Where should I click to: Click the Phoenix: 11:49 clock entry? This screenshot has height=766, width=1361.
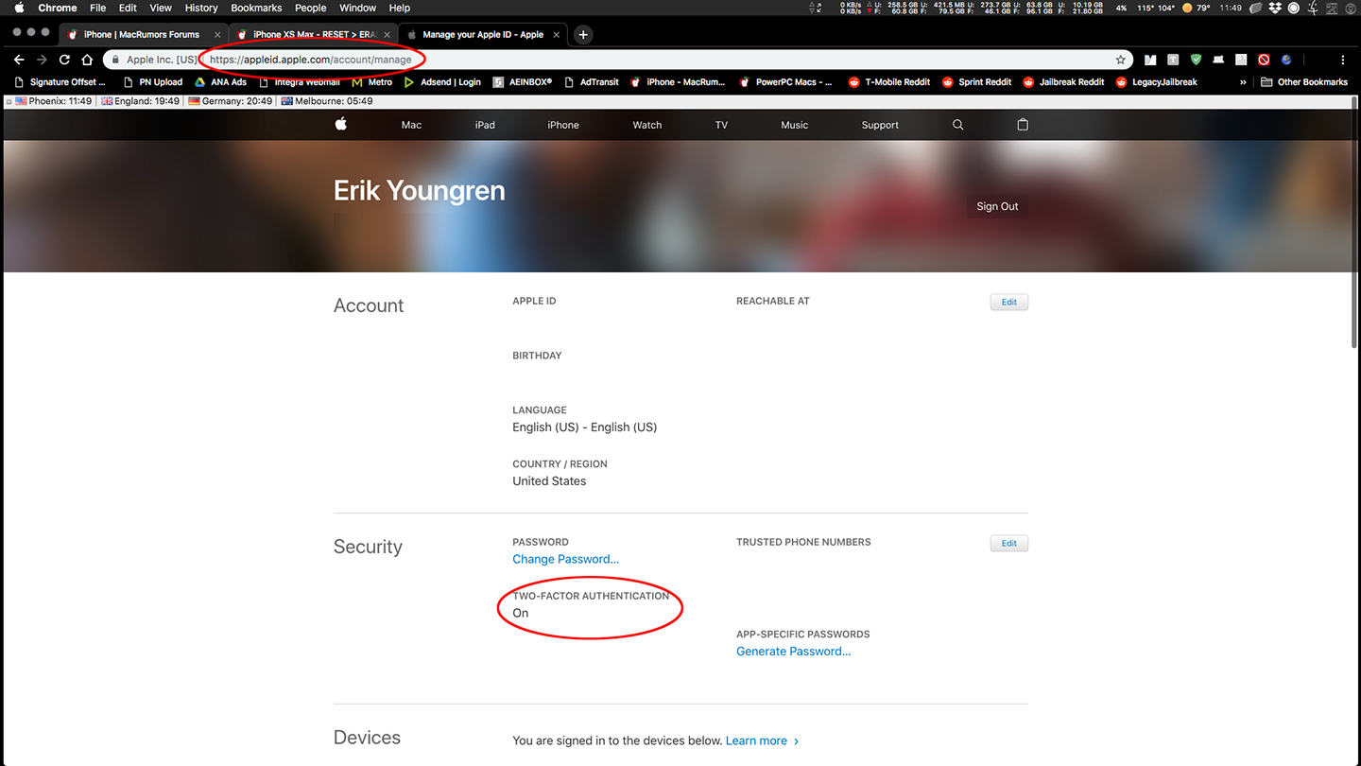coord(54,101)
